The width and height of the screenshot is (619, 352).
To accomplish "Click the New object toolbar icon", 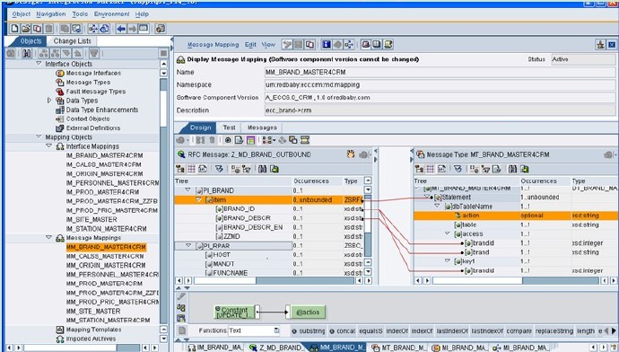I will tap(14, 29).
